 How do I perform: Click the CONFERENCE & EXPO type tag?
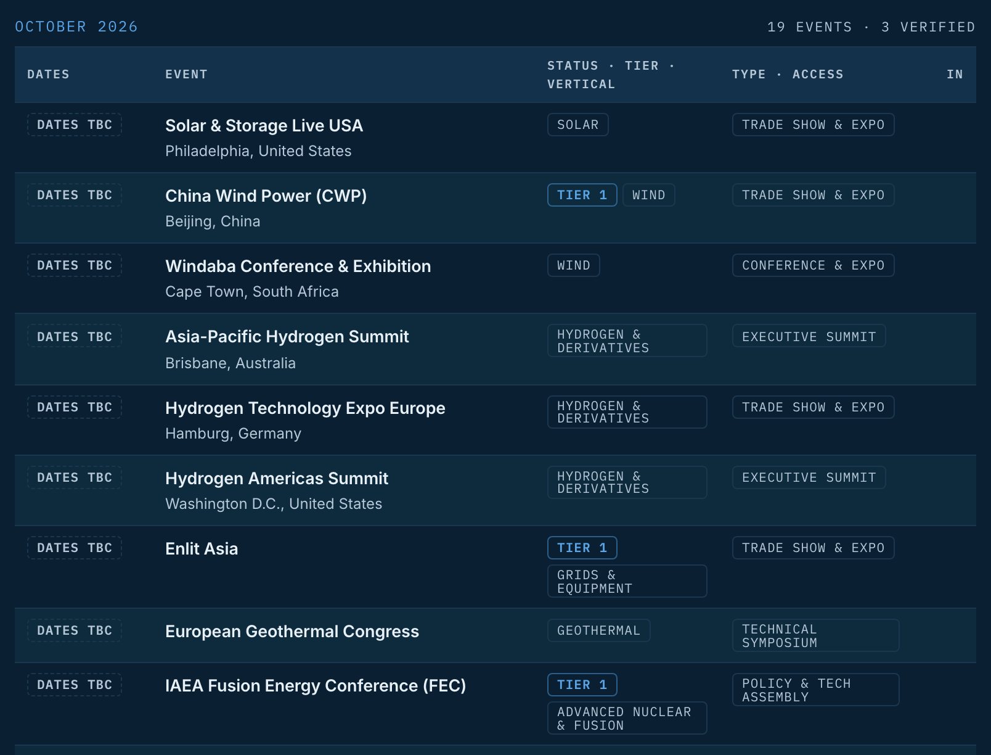(814, 265)
